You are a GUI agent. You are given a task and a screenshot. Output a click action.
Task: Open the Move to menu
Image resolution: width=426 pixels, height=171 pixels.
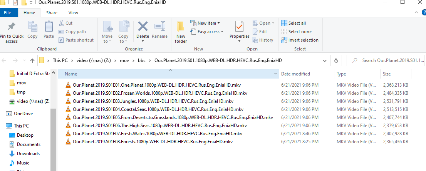[107, 32]
